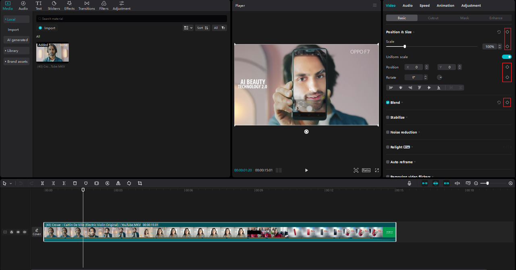
Task: Click the Ratio button in Player
Action: [x=366, y=170]
